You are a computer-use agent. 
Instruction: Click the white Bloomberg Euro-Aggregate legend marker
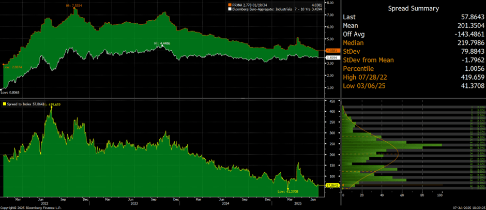click(x=230, y=10)
